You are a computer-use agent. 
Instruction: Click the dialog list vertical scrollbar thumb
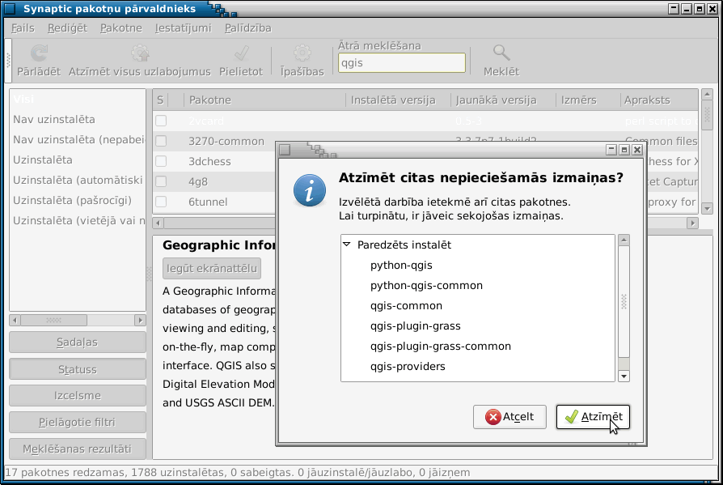624,301
